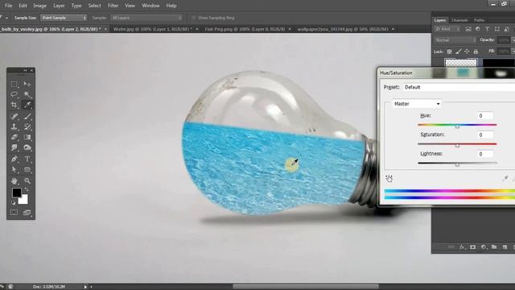Click the Saturation slider handle
The height and width of the screenshot is (290, 515).
tap(457, 145)
